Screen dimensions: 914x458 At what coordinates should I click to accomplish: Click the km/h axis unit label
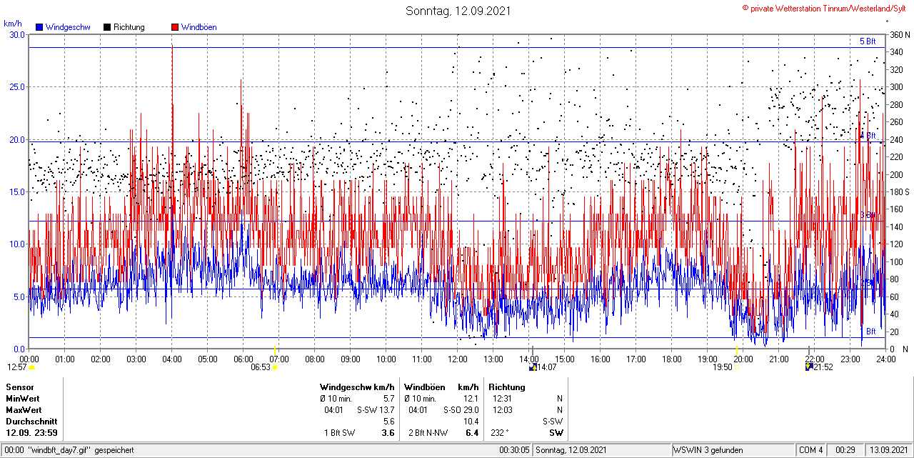13,24
